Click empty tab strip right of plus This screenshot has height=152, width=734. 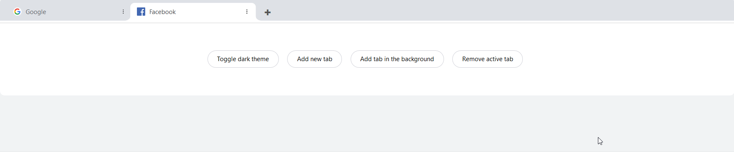498,11
